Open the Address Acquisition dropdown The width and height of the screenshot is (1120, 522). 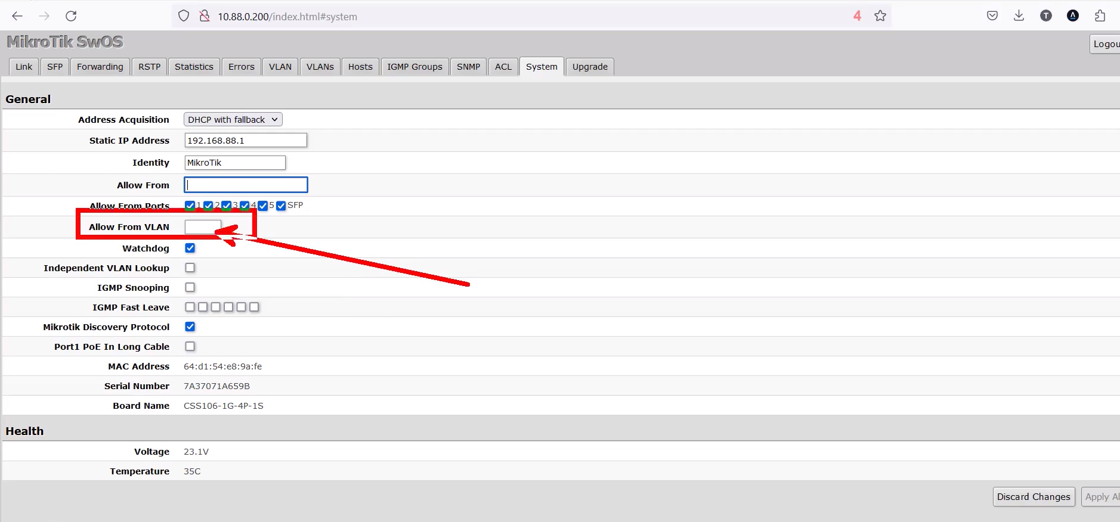coord(233,120)
